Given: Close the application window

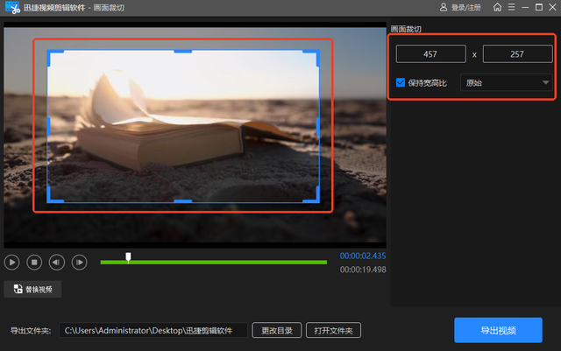Looking at the screenshot, I should tap(552, 7).
